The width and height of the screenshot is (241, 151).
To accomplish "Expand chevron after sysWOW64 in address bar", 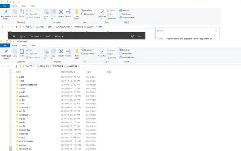I will coord(79,66).
